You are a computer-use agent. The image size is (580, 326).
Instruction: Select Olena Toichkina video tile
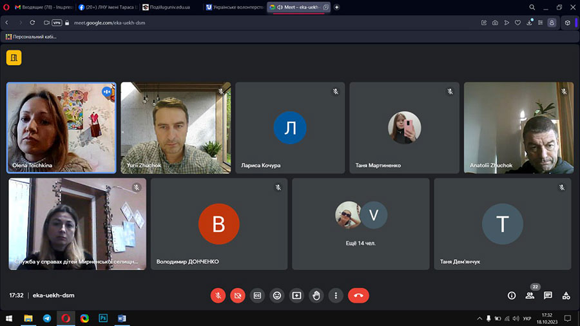pyautogui.click(x=61, y=128)
